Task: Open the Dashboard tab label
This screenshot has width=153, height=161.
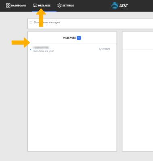Action: pos(19,6)
